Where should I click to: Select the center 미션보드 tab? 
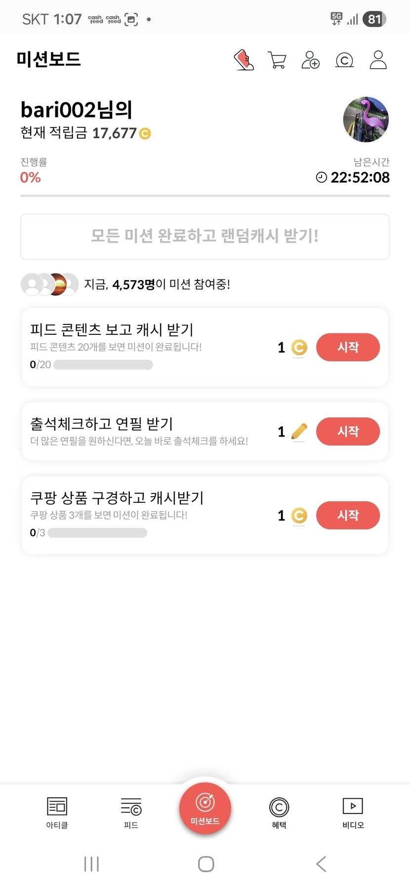click(x=205, y=808)
